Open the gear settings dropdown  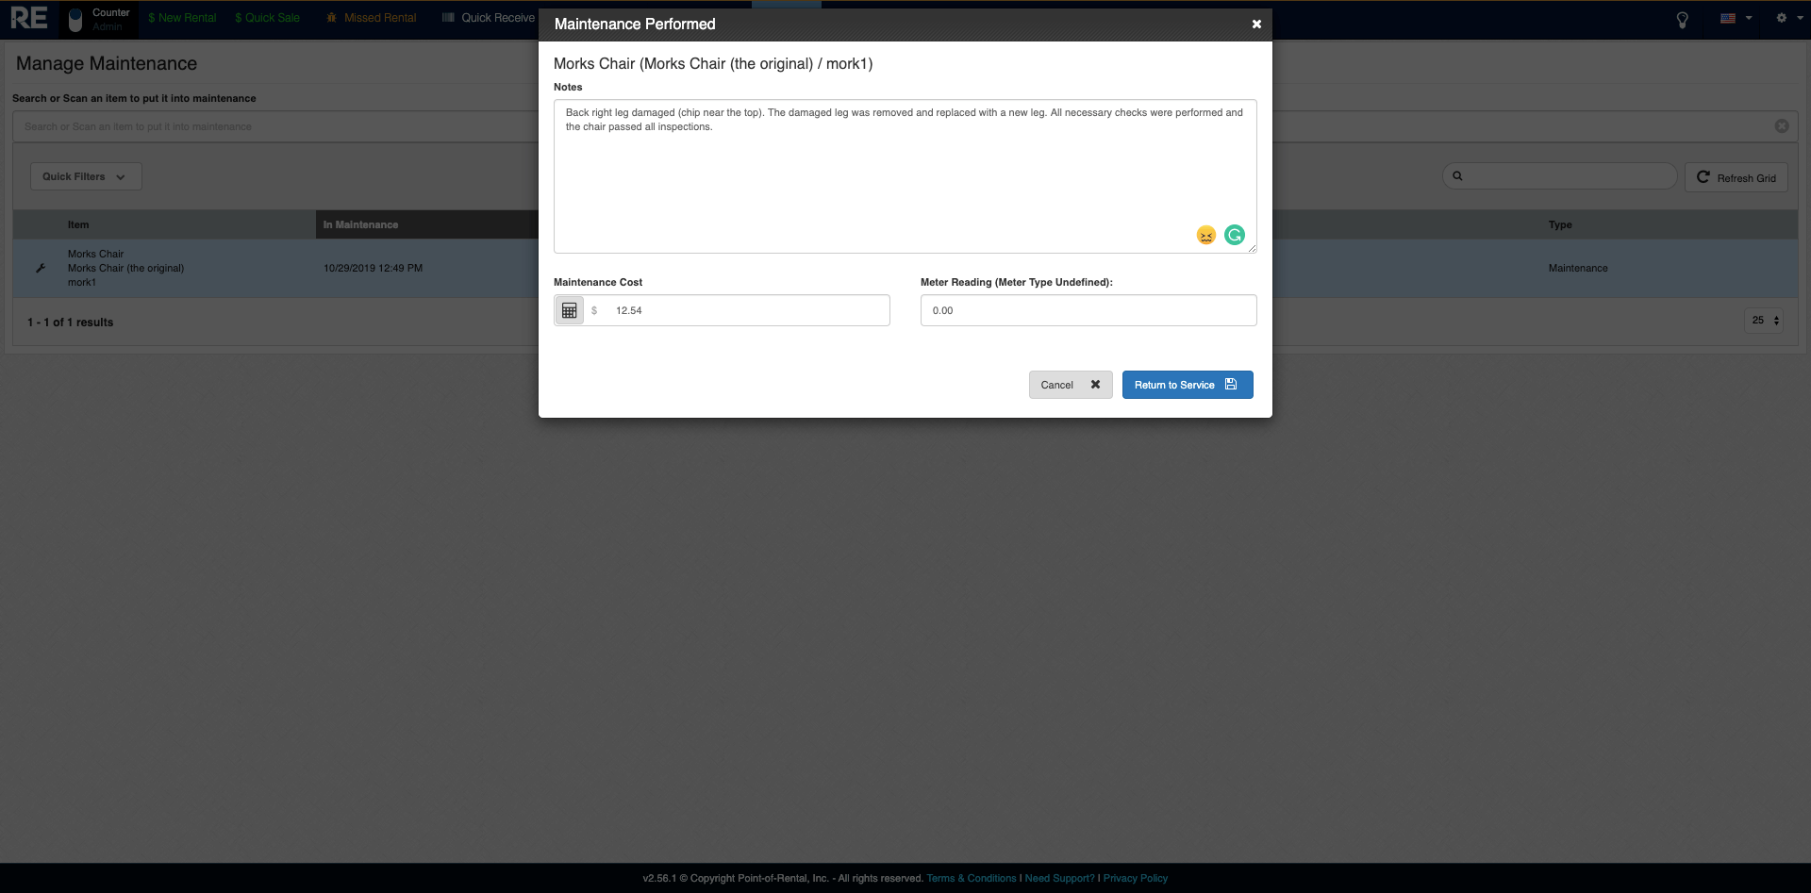click(1789, 18)
